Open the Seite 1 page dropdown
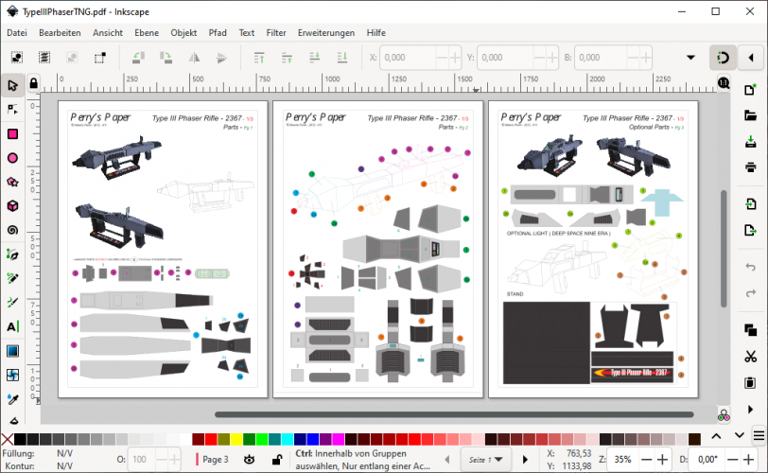This screenshot has width=768, height=473. 486,460
